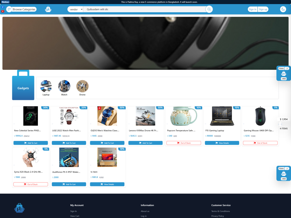Focus the search input field

tap(144, 9)
